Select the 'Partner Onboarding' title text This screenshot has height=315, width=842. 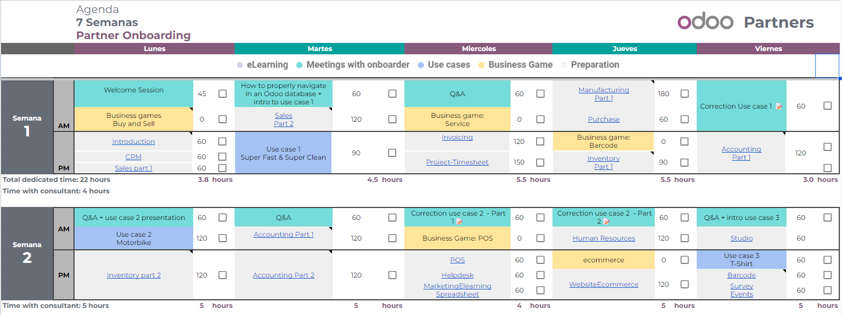pyautogui.click(x=133, y=35)
